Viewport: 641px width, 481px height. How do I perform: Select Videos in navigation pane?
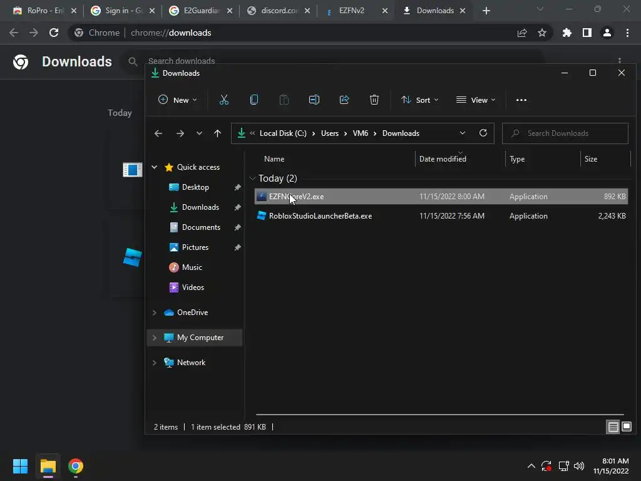[x=193, y=287]
